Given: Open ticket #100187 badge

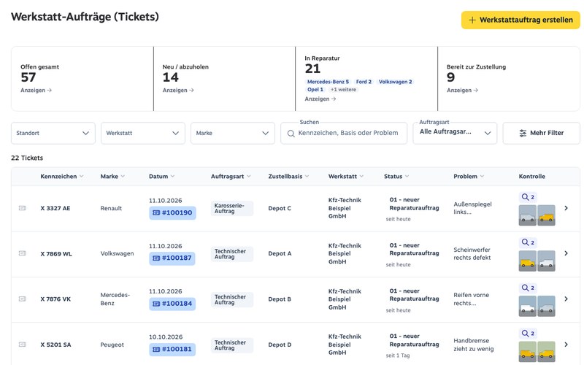Looking at the screenshot, I should (x=172, y=258).
